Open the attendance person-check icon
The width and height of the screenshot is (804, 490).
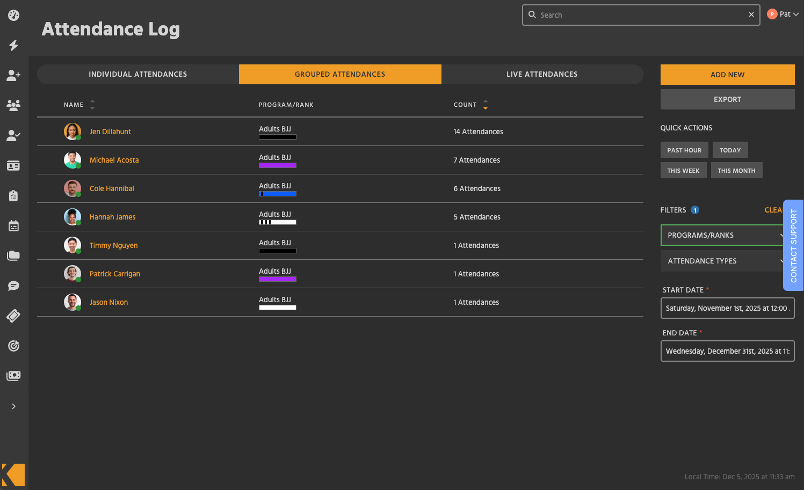tap(13, 135)
